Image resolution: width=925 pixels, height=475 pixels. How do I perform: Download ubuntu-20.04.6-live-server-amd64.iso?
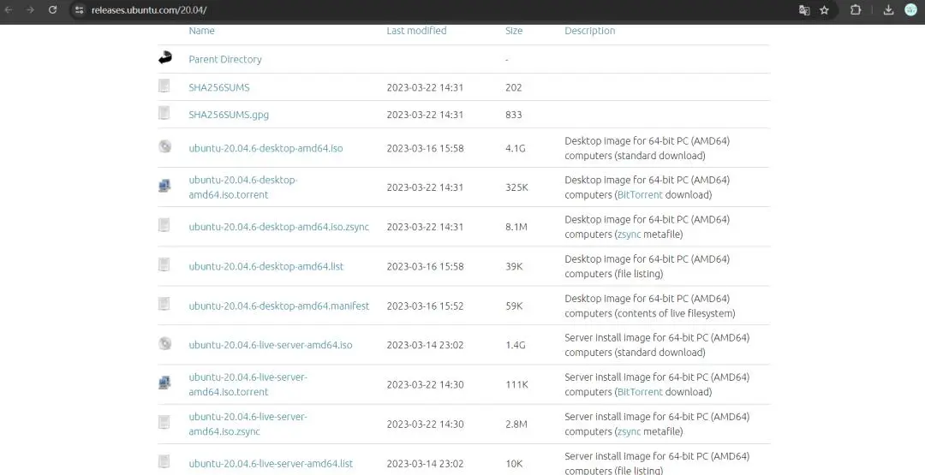(271, 345)
